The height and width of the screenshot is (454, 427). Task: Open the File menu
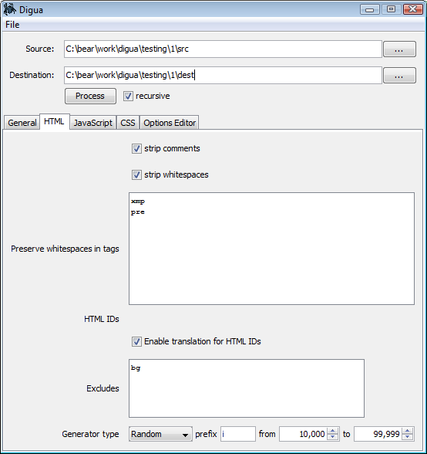click(12, 25)
